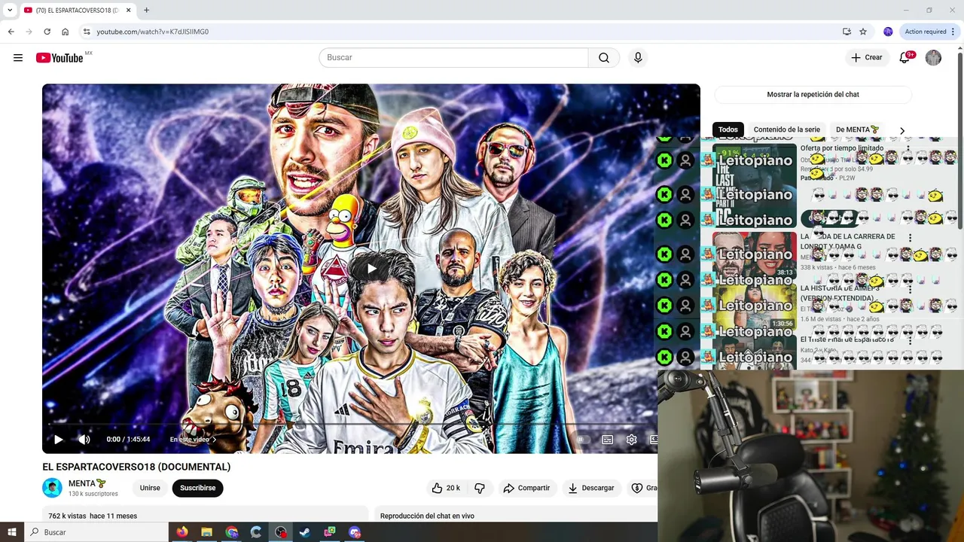
Task: Open the notifications bell
Action: click(x=905, y=58)
